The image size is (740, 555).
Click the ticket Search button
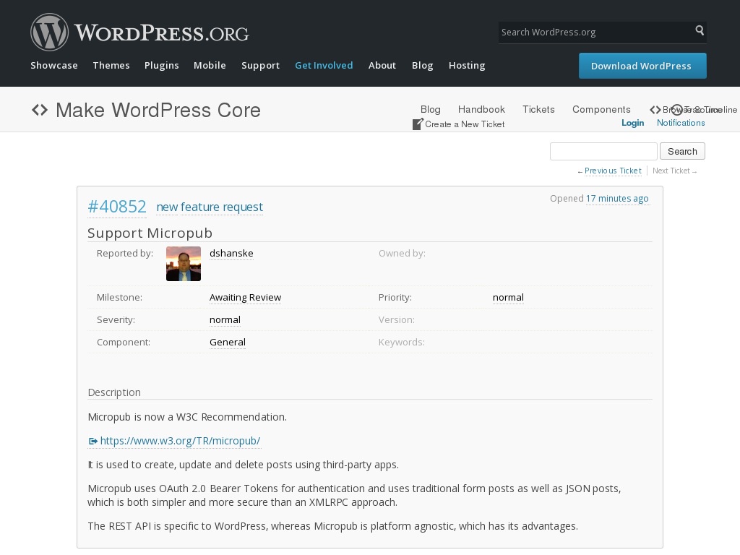pyautogui.click(x=682, y=152)
